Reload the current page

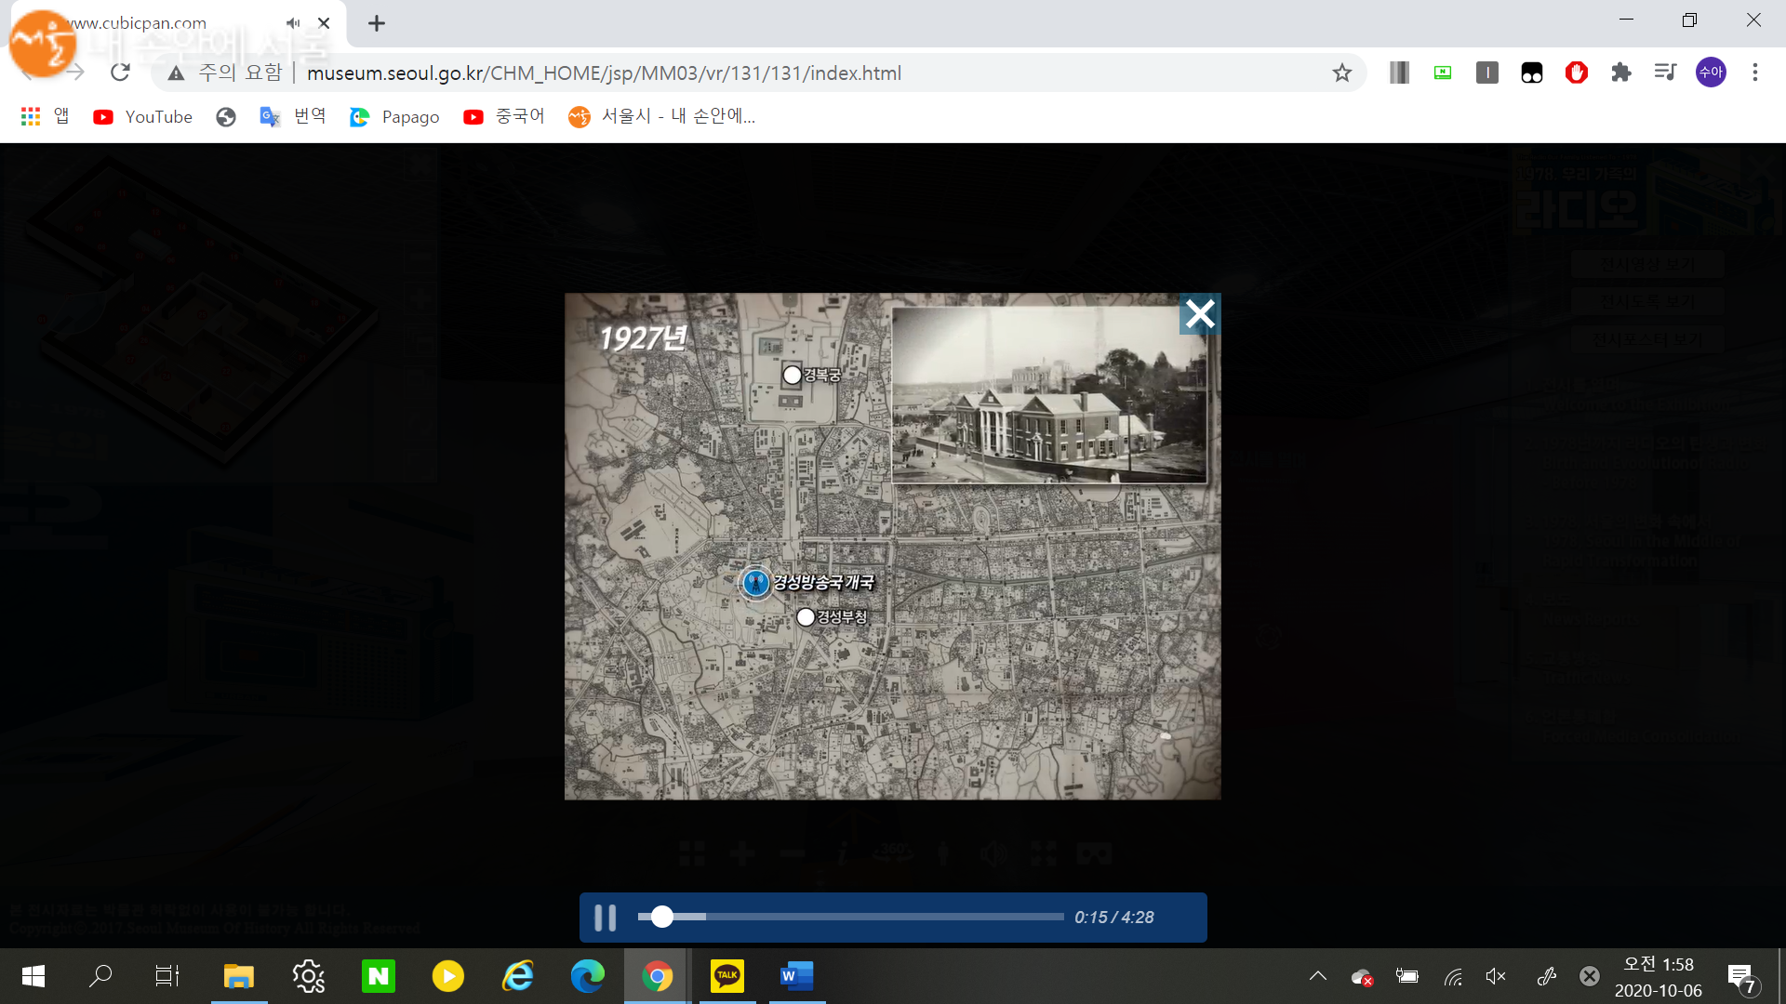tap(120, 73)
